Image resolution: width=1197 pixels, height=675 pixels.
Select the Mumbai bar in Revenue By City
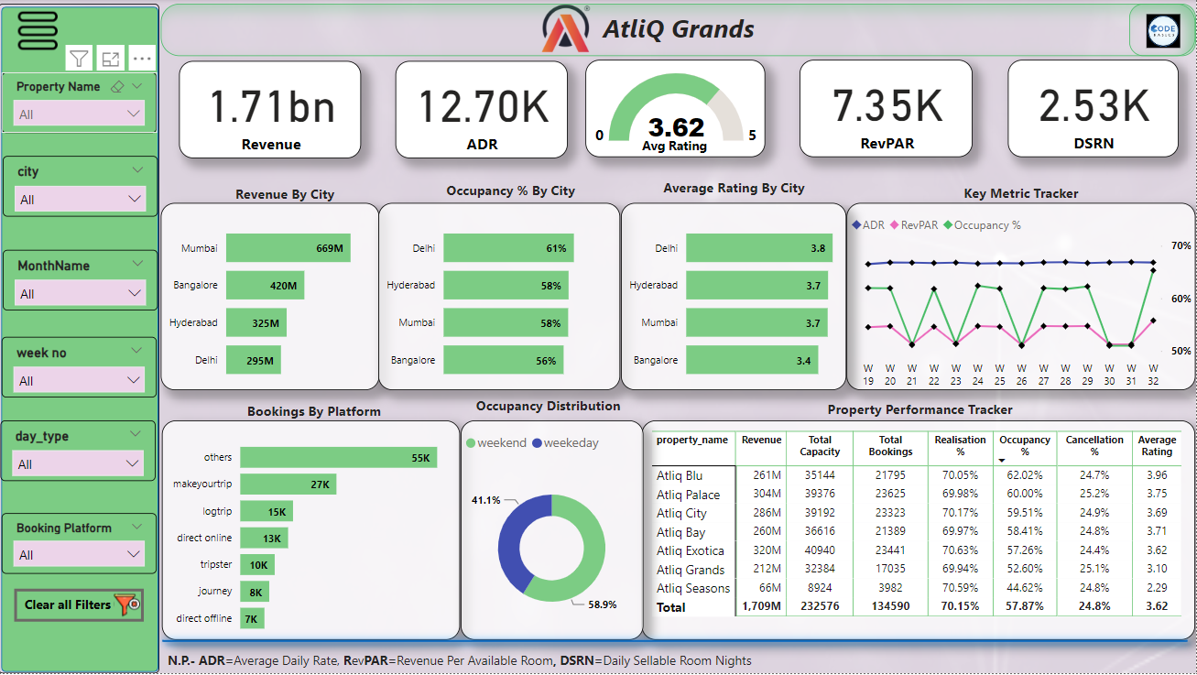(x=288, y=248)
